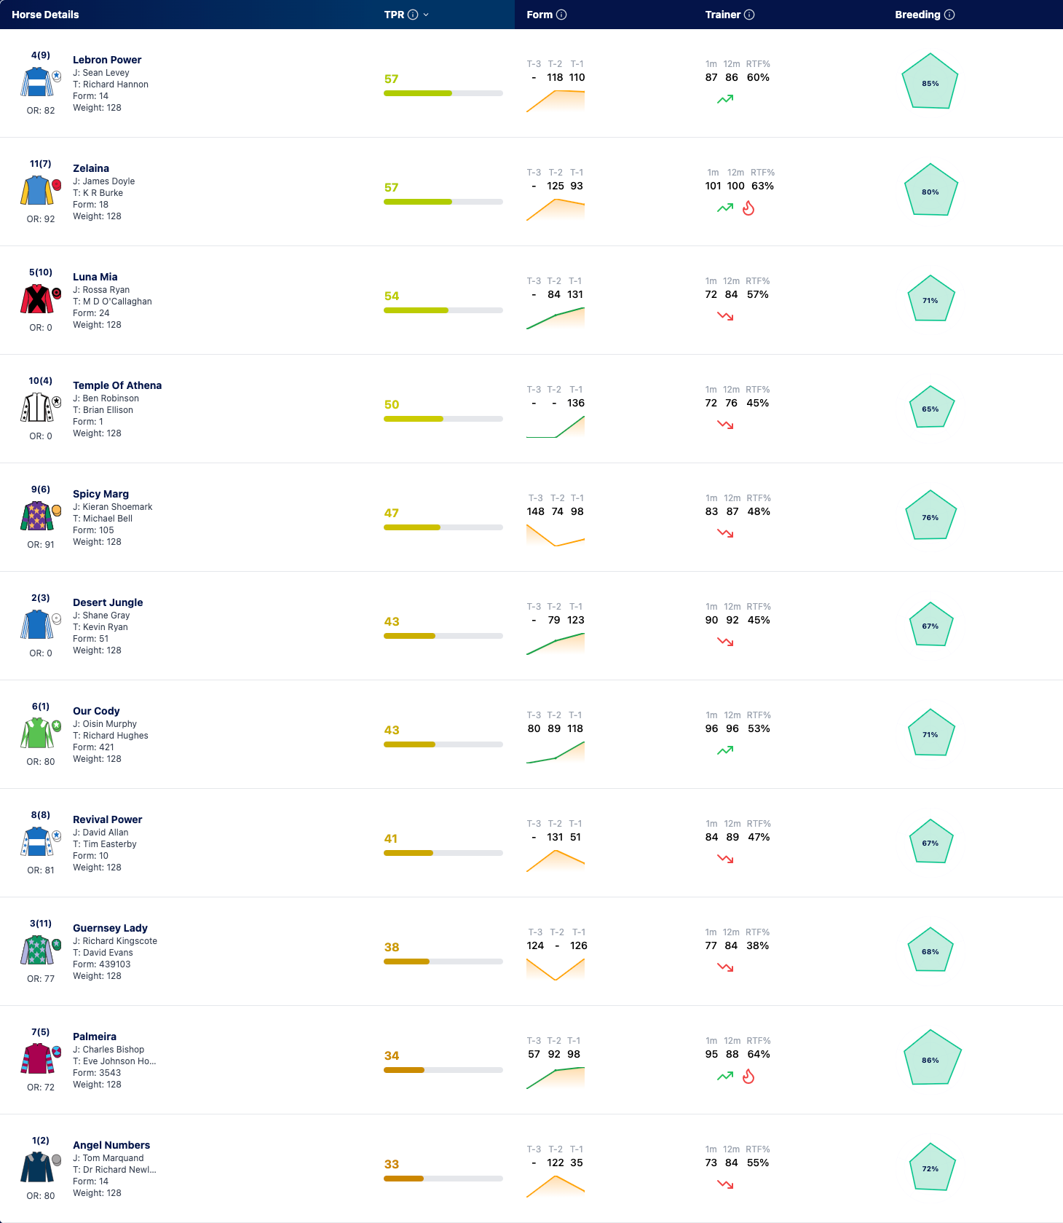Click Spicy Marg's form trend chart

click(556, 535)
